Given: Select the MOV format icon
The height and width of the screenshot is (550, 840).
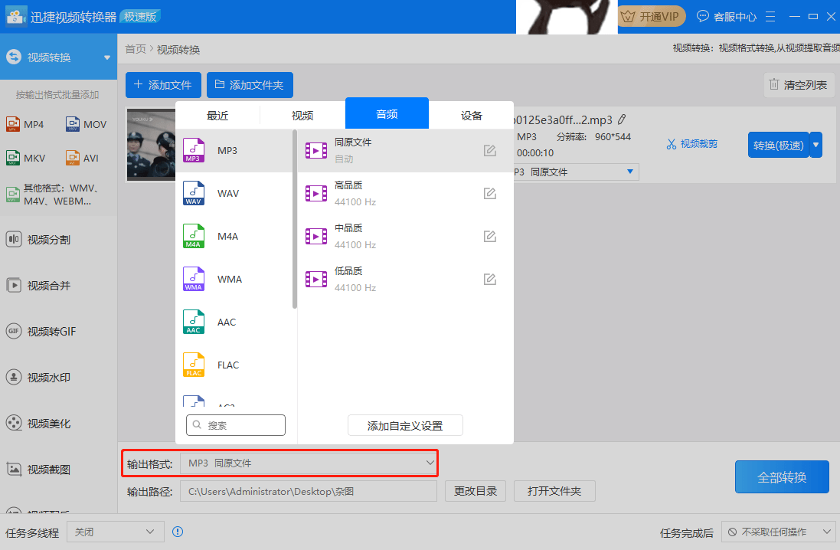Looking at the screenshot, I should coord(73,124).
